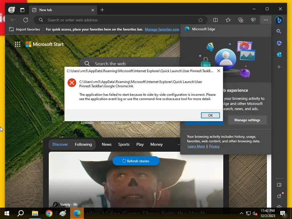Image resolution: width=292 pixels, height=219 pixels.
Task: Open the Bing Copilot icon
Action: click(x=279, y=20)
